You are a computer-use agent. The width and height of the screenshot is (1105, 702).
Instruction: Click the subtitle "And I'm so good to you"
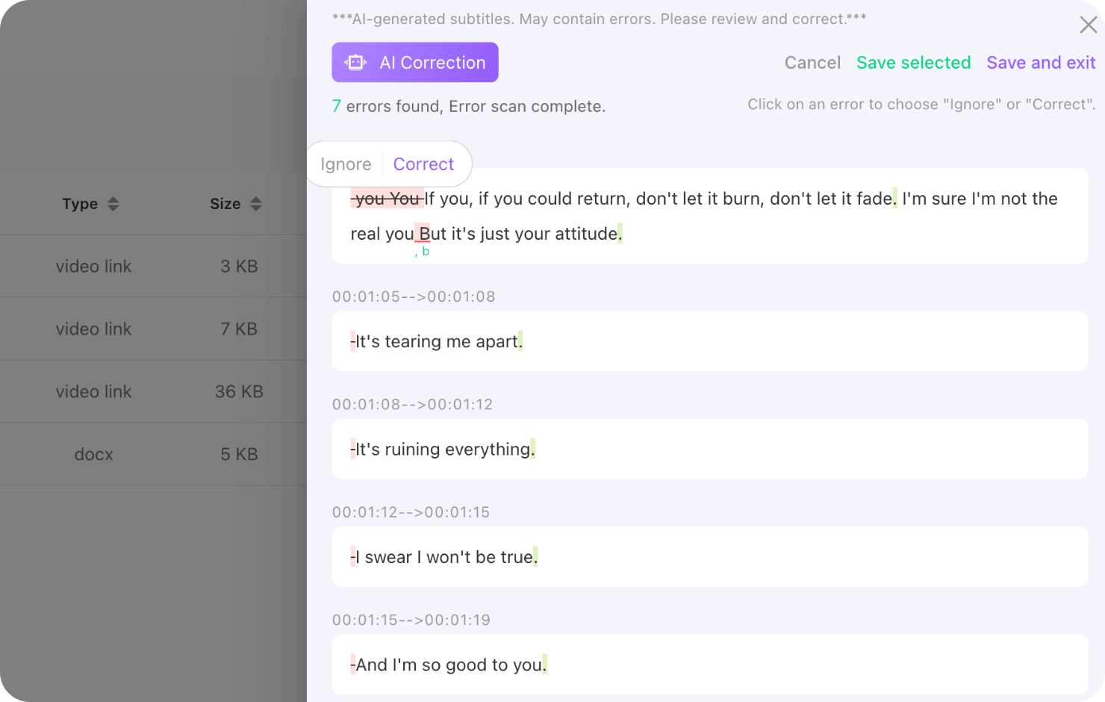pyautogui.click(x=449, y=665)
